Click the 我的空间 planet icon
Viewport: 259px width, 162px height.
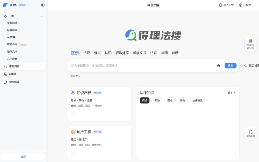coord(5,82)
